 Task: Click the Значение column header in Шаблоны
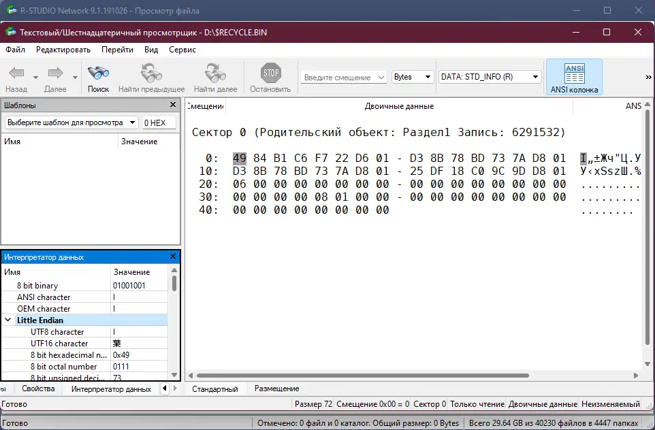148,142
